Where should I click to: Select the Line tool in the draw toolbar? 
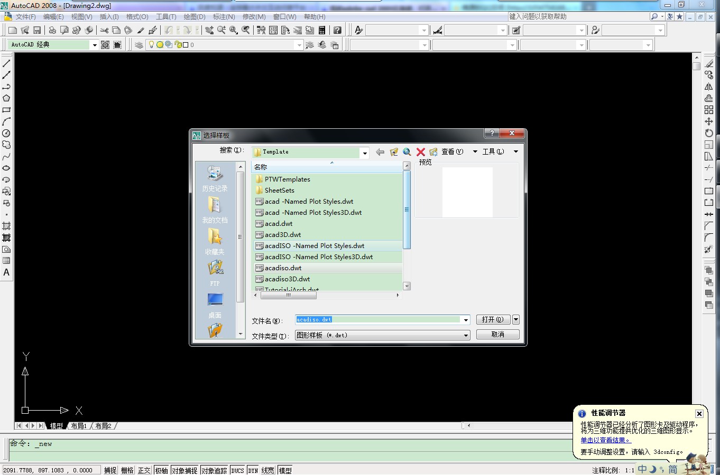click(x=6, y=63)
